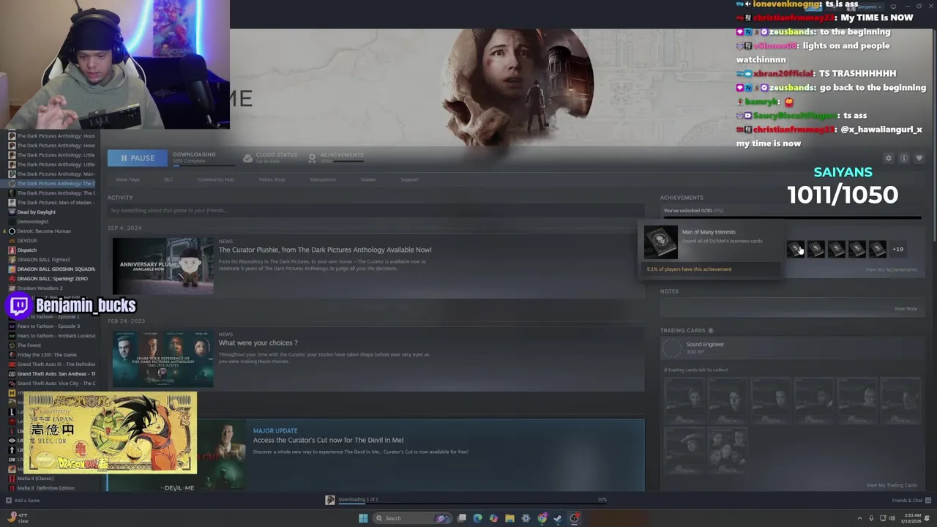The image size is (937, 527).
Task: Click the taskbar Search box
Action: 414,518
